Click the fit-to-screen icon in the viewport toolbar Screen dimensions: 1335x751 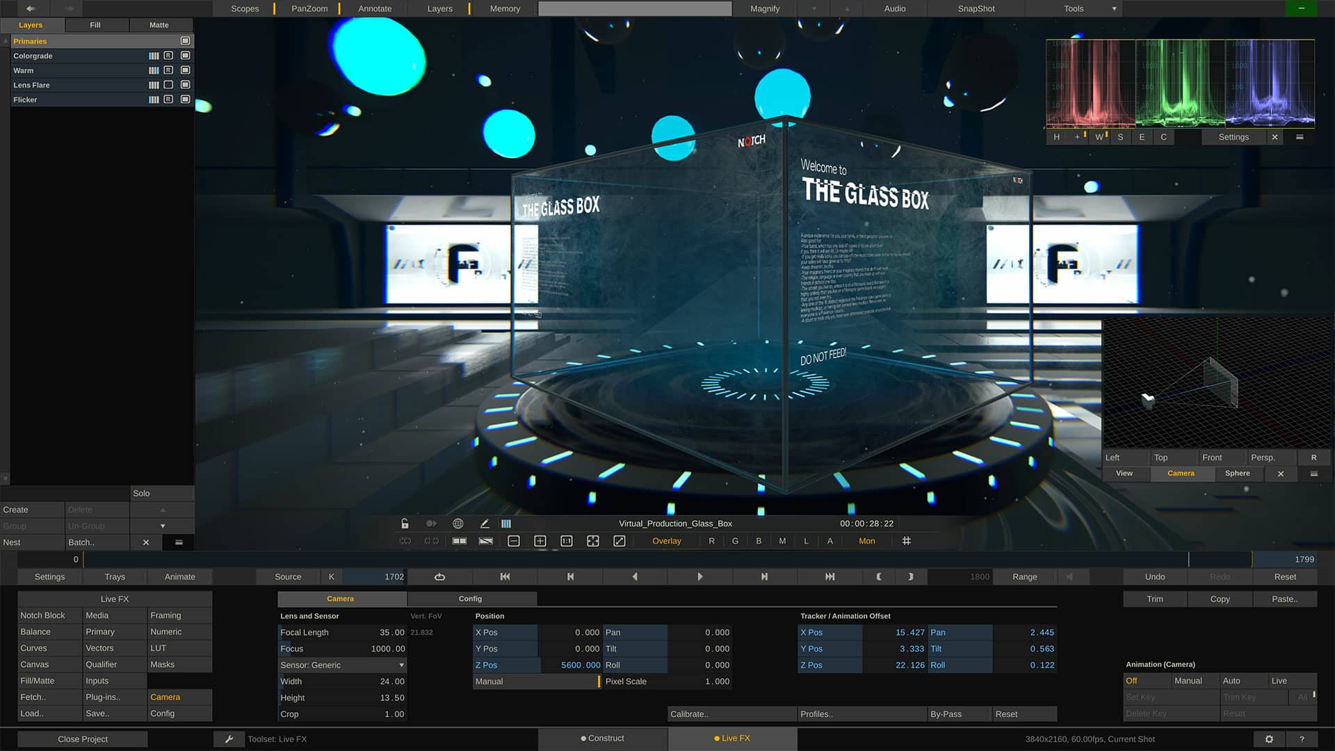coord(593,541)
